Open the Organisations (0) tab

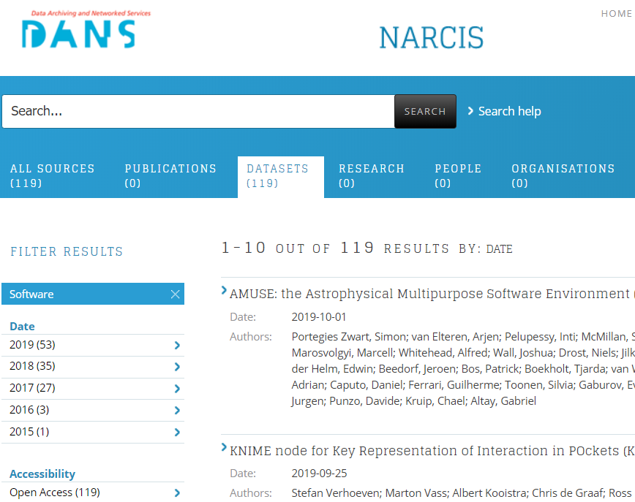tap(563, 176)
